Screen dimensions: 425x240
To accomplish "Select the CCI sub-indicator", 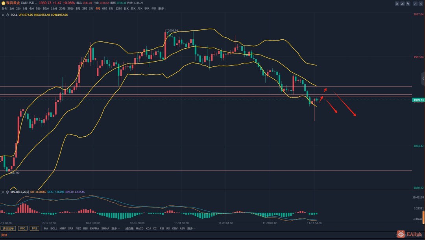I will coord(155,229).
